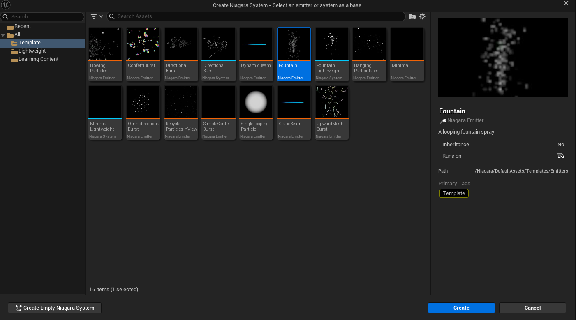Viewport: 576px width, 320px height.
Task: Open asset view settings gear
Action: point(422,16)
